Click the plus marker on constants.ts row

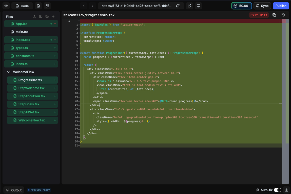[55, 56]
